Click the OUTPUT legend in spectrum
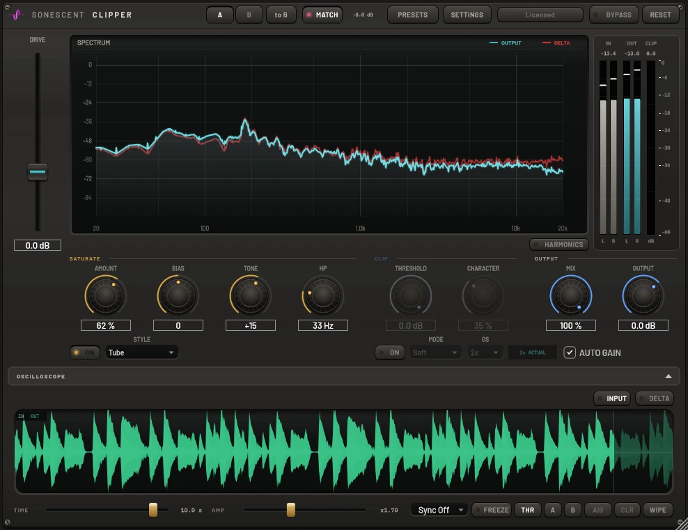 [506, 43]
